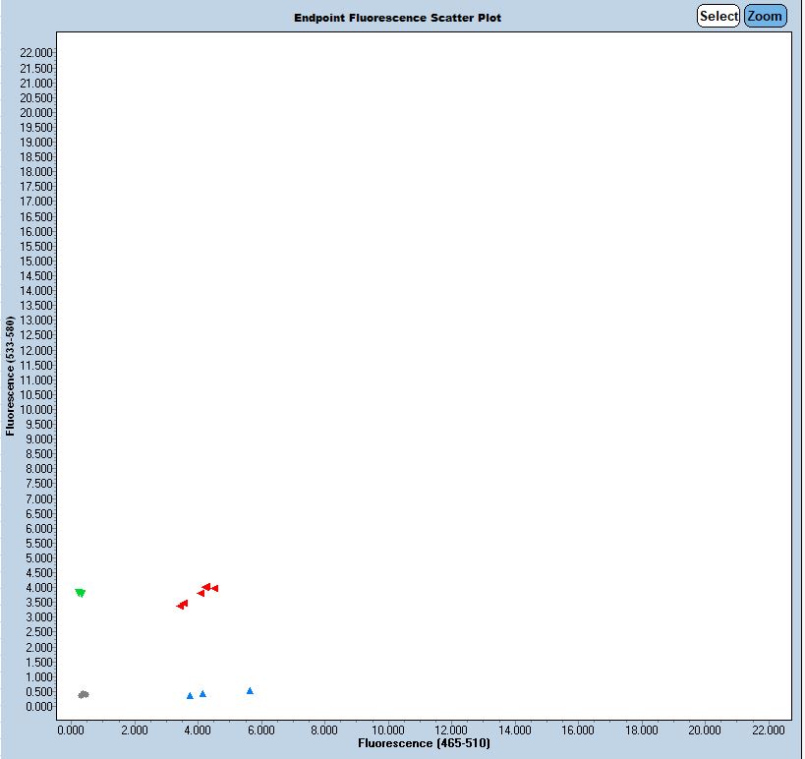Viewport: 805px width, 759px height.
Task: Click the Endpoint Fluorescence Scatter Plot title
Action: [397, 18]
